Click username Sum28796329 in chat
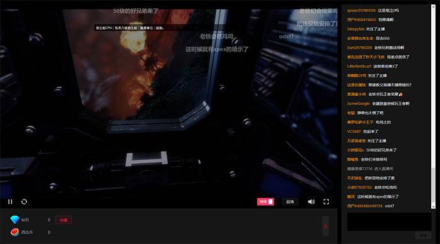 click(360, 47)
